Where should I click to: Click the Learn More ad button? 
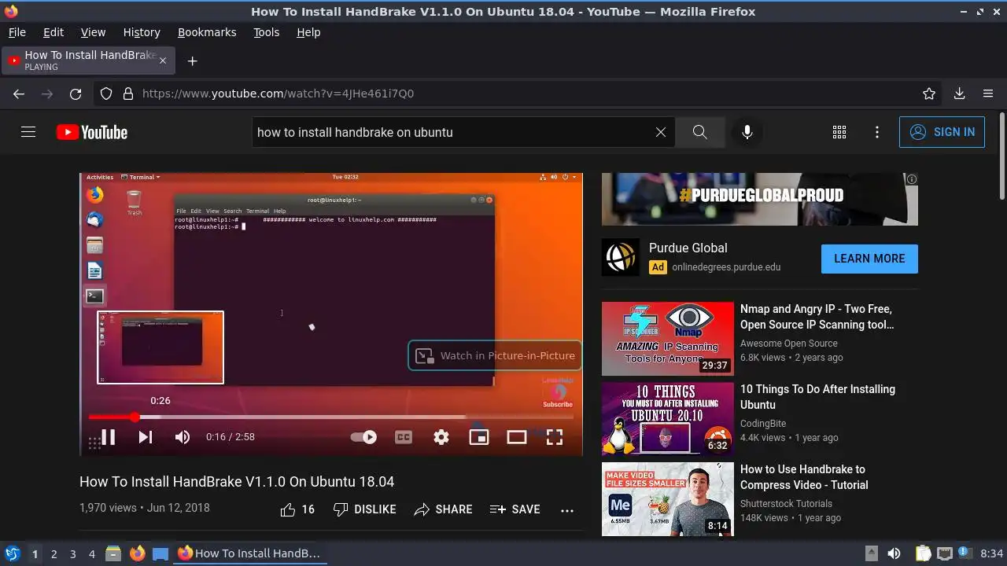pos(869,259)
